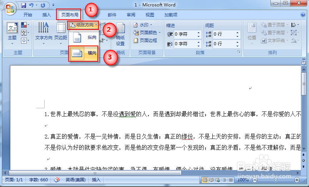Image resolution: width=309 pixels, height=187 pixels.
Task: Switch to the 视图 tab
Action: 150,15
